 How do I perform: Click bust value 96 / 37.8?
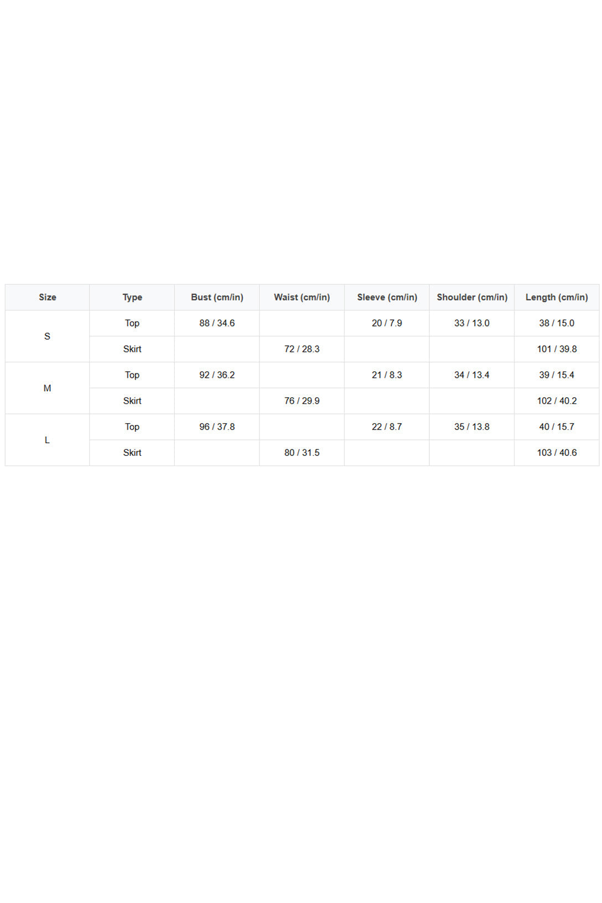tap(217, 427)
